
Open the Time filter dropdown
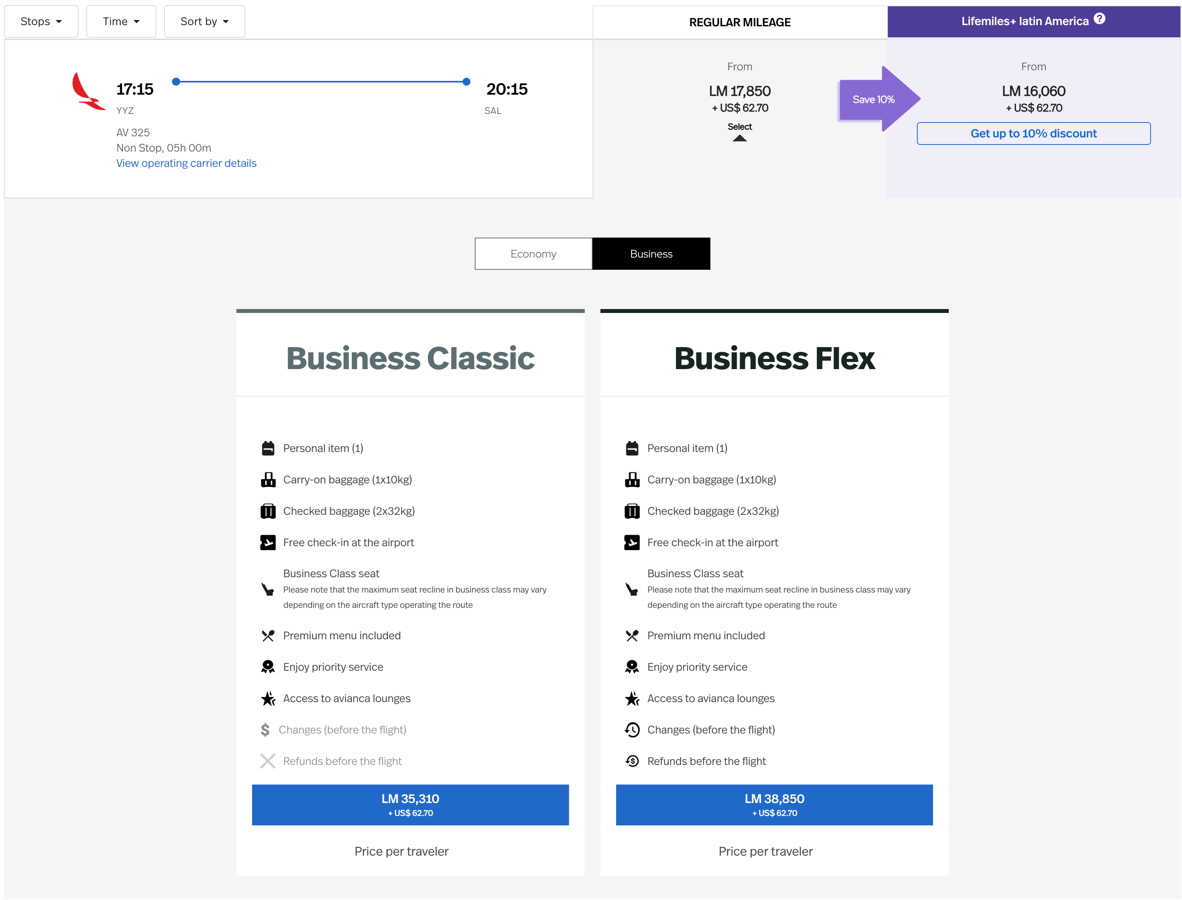point(121,22)
